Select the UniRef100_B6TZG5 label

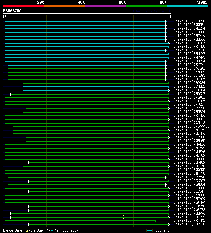coord(189,76)
